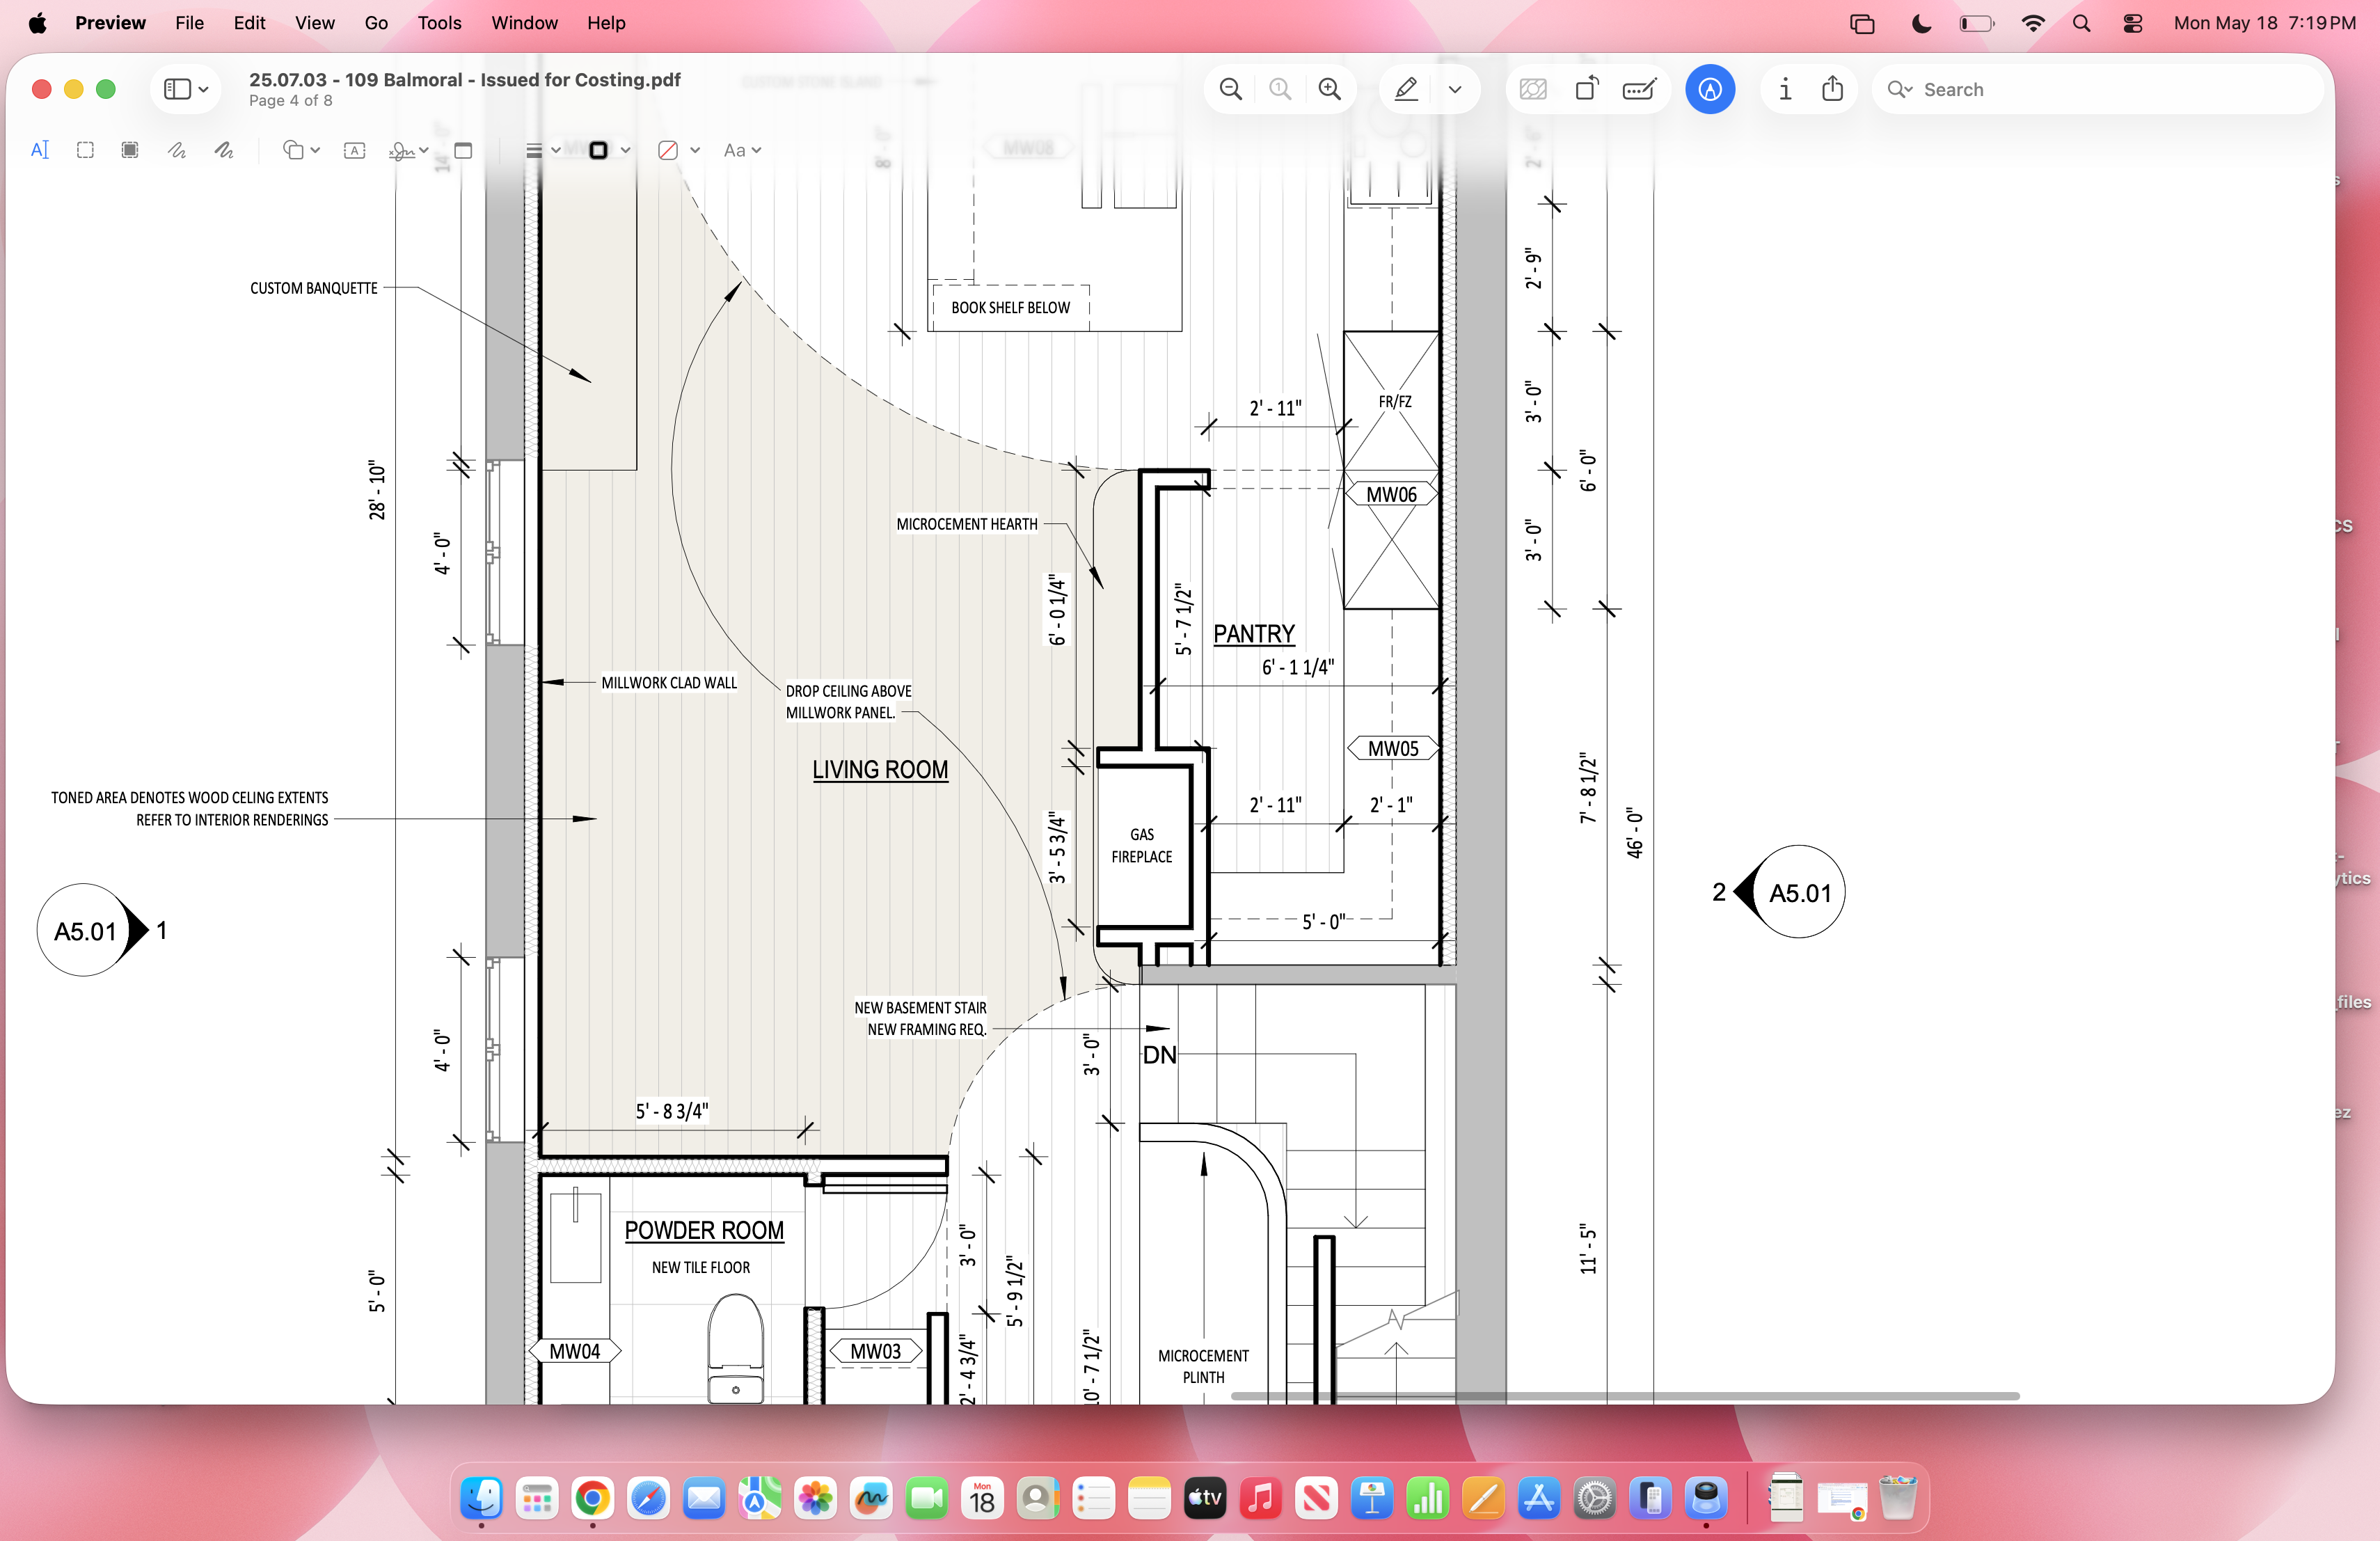Click the LIVING ROOM label
2380x1541 pixels.
880,769
